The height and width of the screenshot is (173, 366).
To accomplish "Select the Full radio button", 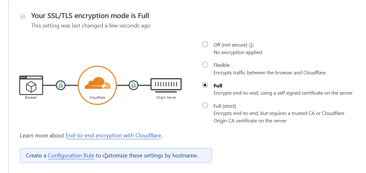I will 205,85.
